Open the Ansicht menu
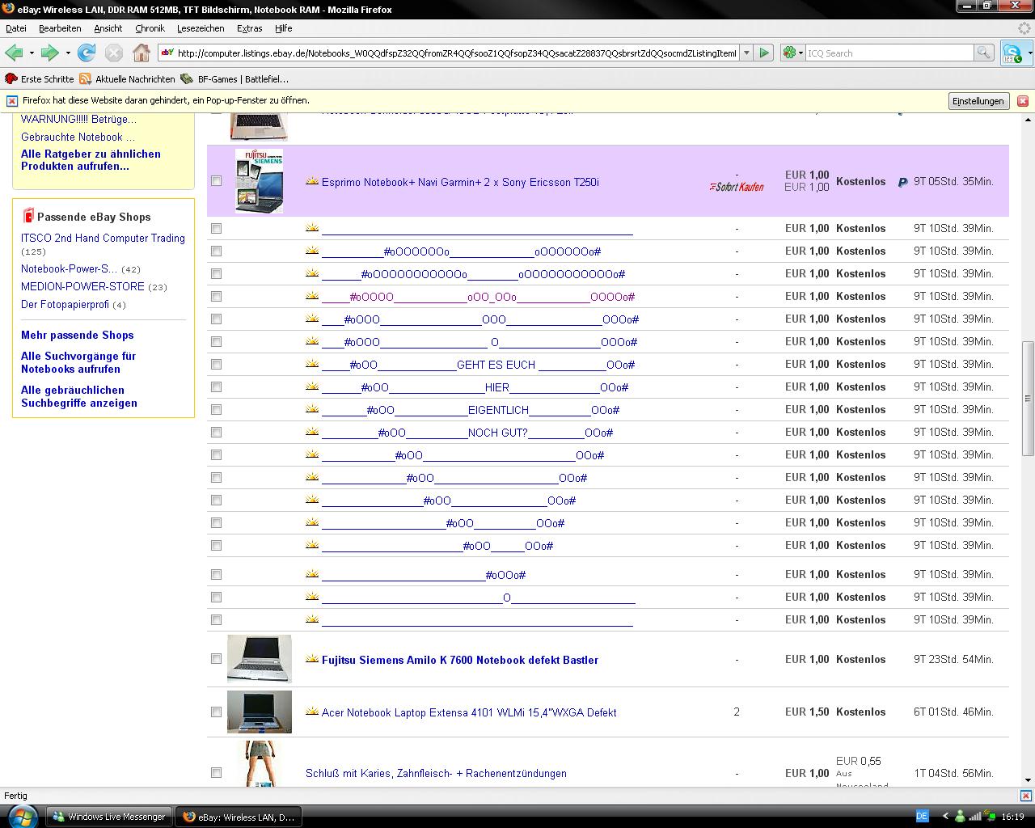This screenshot has height=828, width=1035. (x=108, y=28)
